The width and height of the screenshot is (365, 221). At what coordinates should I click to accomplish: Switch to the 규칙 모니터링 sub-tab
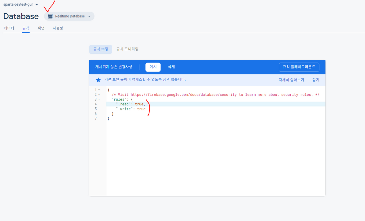tap(127, 49)
